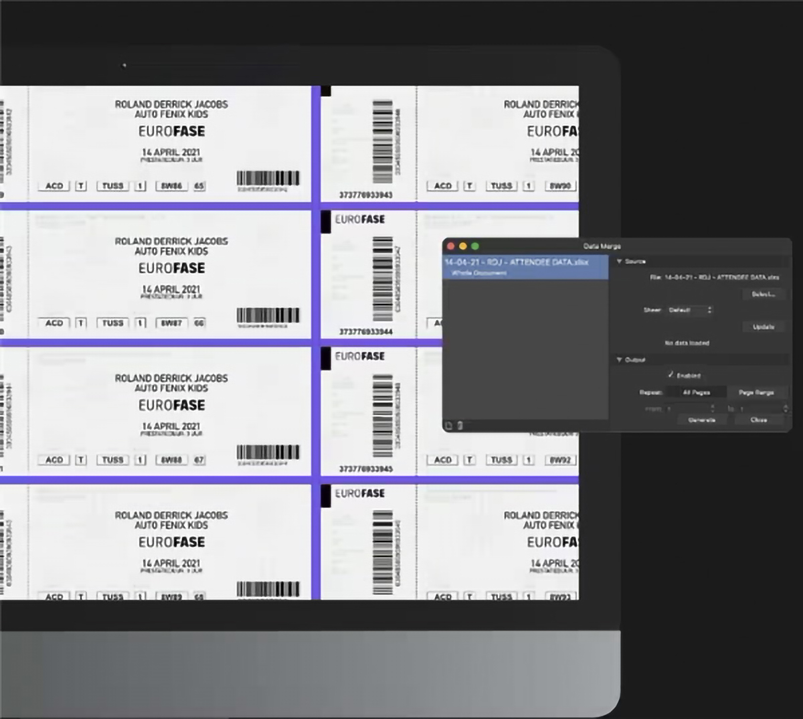Select All Pages repeat option

[696, 392]
